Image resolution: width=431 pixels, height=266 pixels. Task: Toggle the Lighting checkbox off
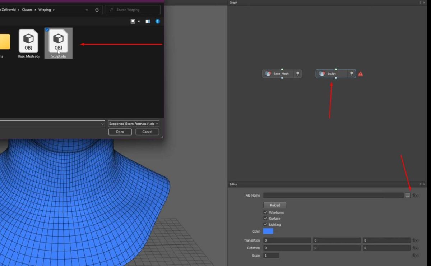(265, 224)
